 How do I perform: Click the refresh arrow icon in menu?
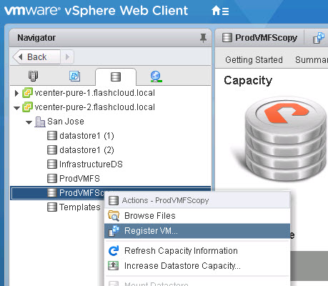pyautogui.click(x=114, y=251)
